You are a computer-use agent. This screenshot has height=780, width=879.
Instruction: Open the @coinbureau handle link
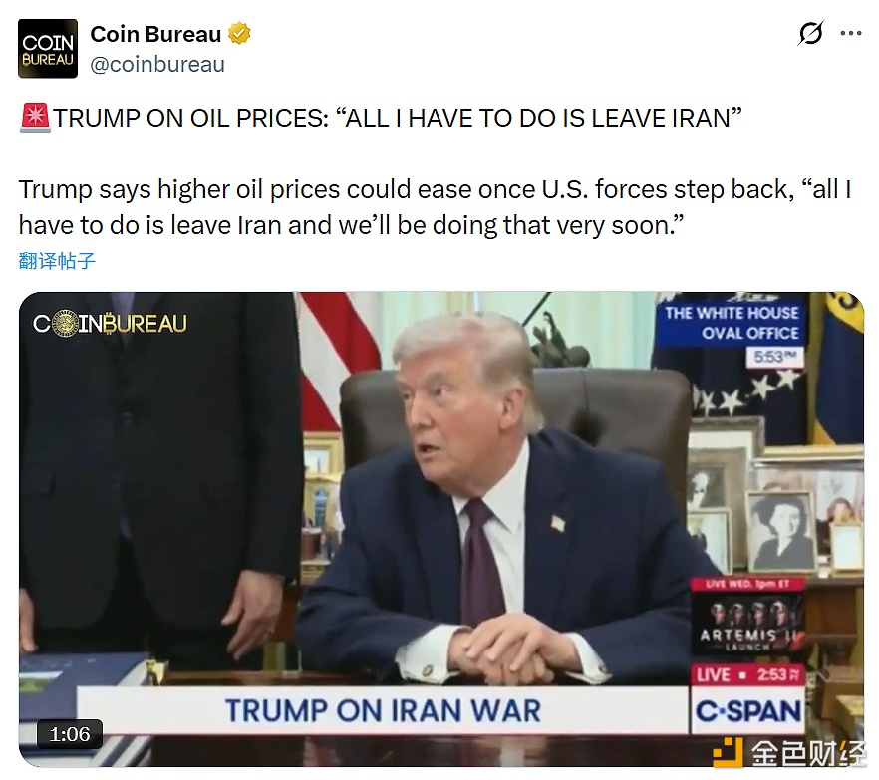[x=157, y=65]
